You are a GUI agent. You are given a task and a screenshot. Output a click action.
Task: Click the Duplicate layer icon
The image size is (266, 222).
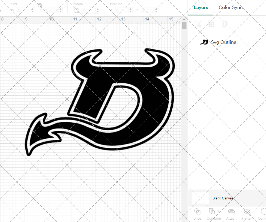[211, 24]
